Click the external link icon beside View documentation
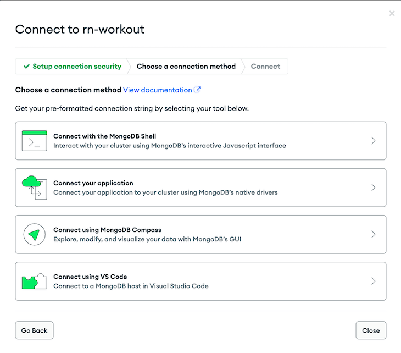 pos(197,90)
